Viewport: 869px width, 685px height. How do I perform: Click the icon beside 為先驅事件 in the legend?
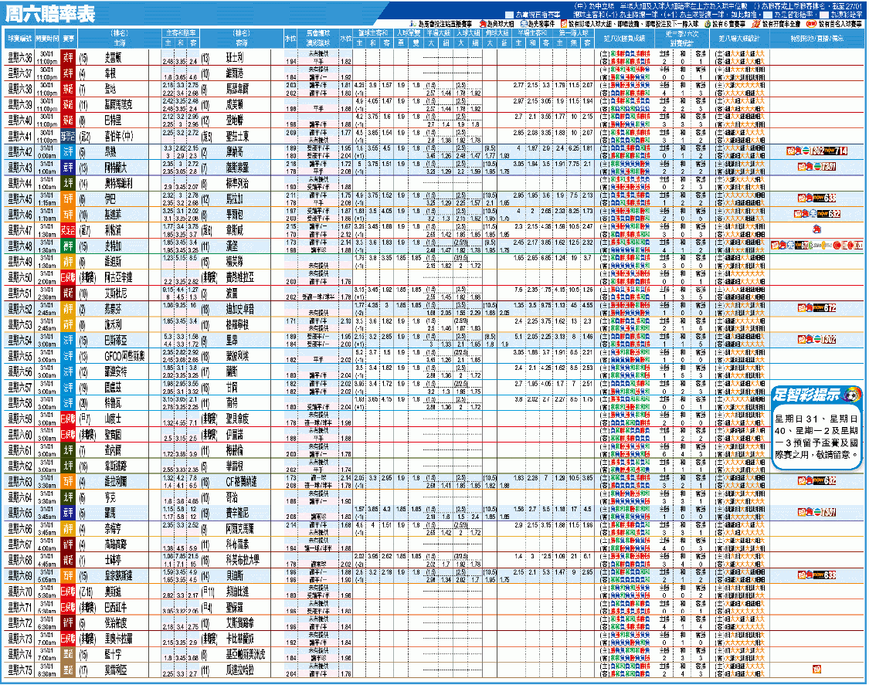point(523,24)
